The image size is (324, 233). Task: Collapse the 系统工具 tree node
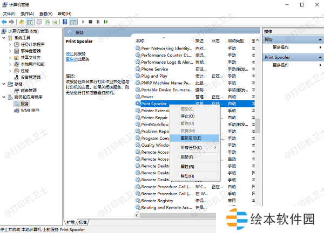(x=4, y=38)
